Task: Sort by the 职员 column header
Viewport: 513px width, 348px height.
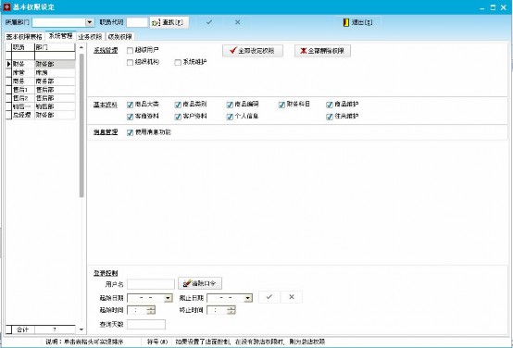Action: 23,47
